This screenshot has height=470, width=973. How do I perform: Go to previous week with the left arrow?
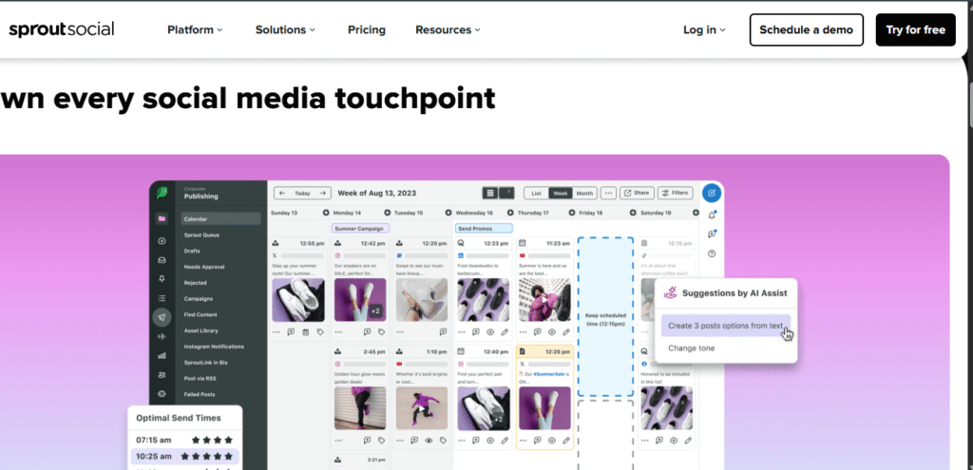(282, 194)
